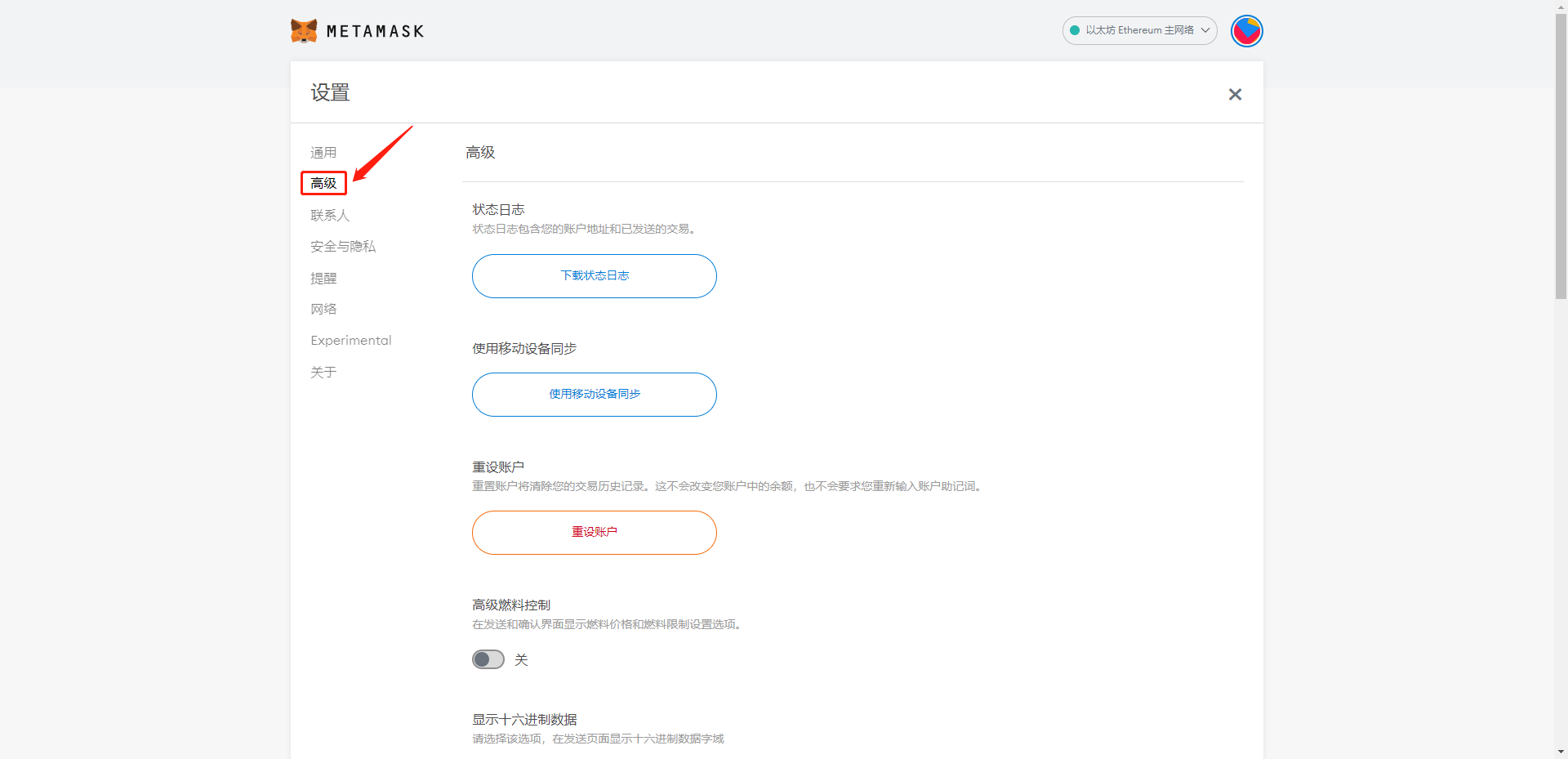This screenshot has height=759, width=1568.
Task: Click the METAMASK wordmark text
Action: [375, 32]
